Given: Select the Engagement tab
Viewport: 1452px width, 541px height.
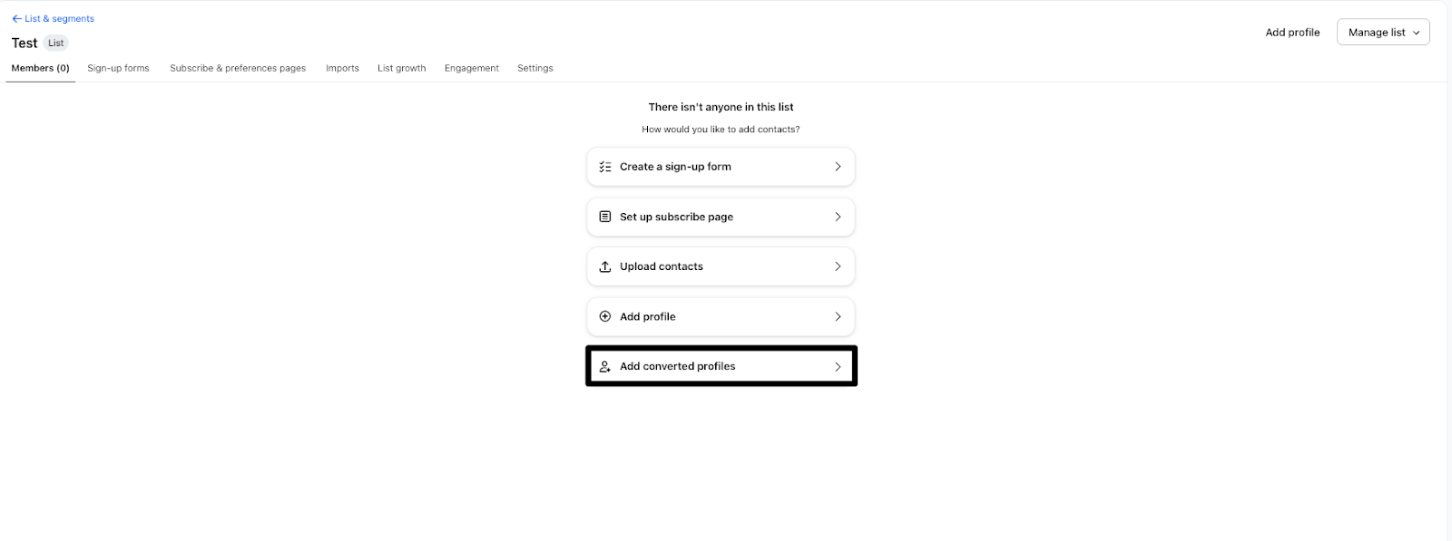Looking at the screenshot, I should coord(472,68).
